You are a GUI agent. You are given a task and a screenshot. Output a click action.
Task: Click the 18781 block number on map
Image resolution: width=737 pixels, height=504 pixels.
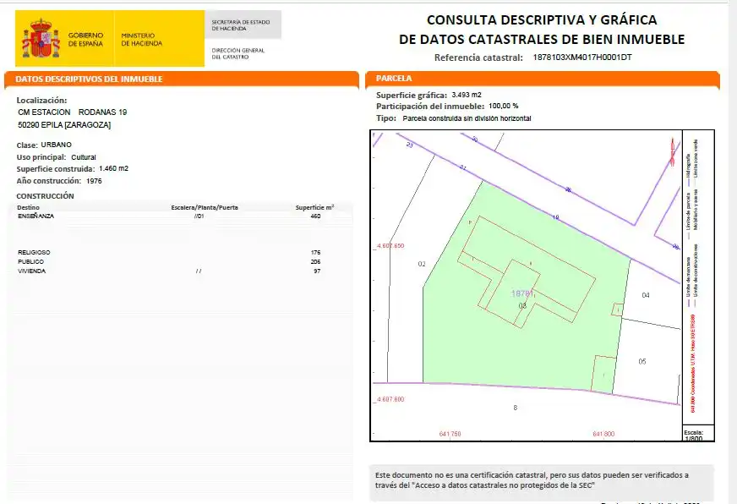point(522,293)
